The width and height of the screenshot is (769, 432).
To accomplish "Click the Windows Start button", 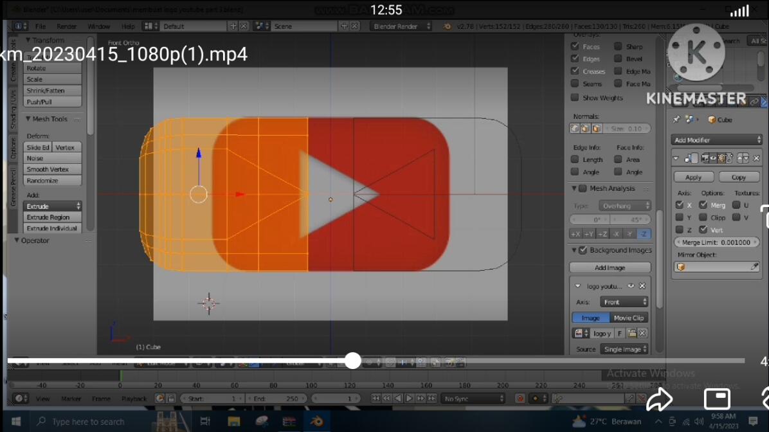I will click(15, 421).
